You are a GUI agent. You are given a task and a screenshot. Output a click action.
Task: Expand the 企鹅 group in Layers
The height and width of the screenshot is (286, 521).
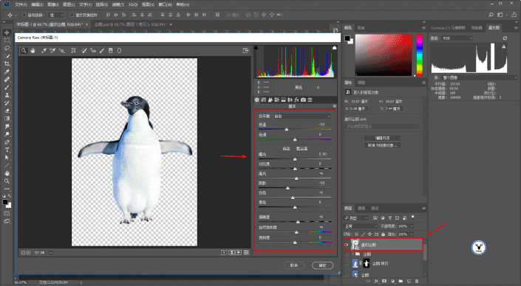point(353,254)
